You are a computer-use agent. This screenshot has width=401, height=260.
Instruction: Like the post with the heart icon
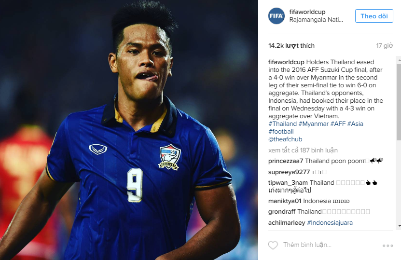point(273,245)
